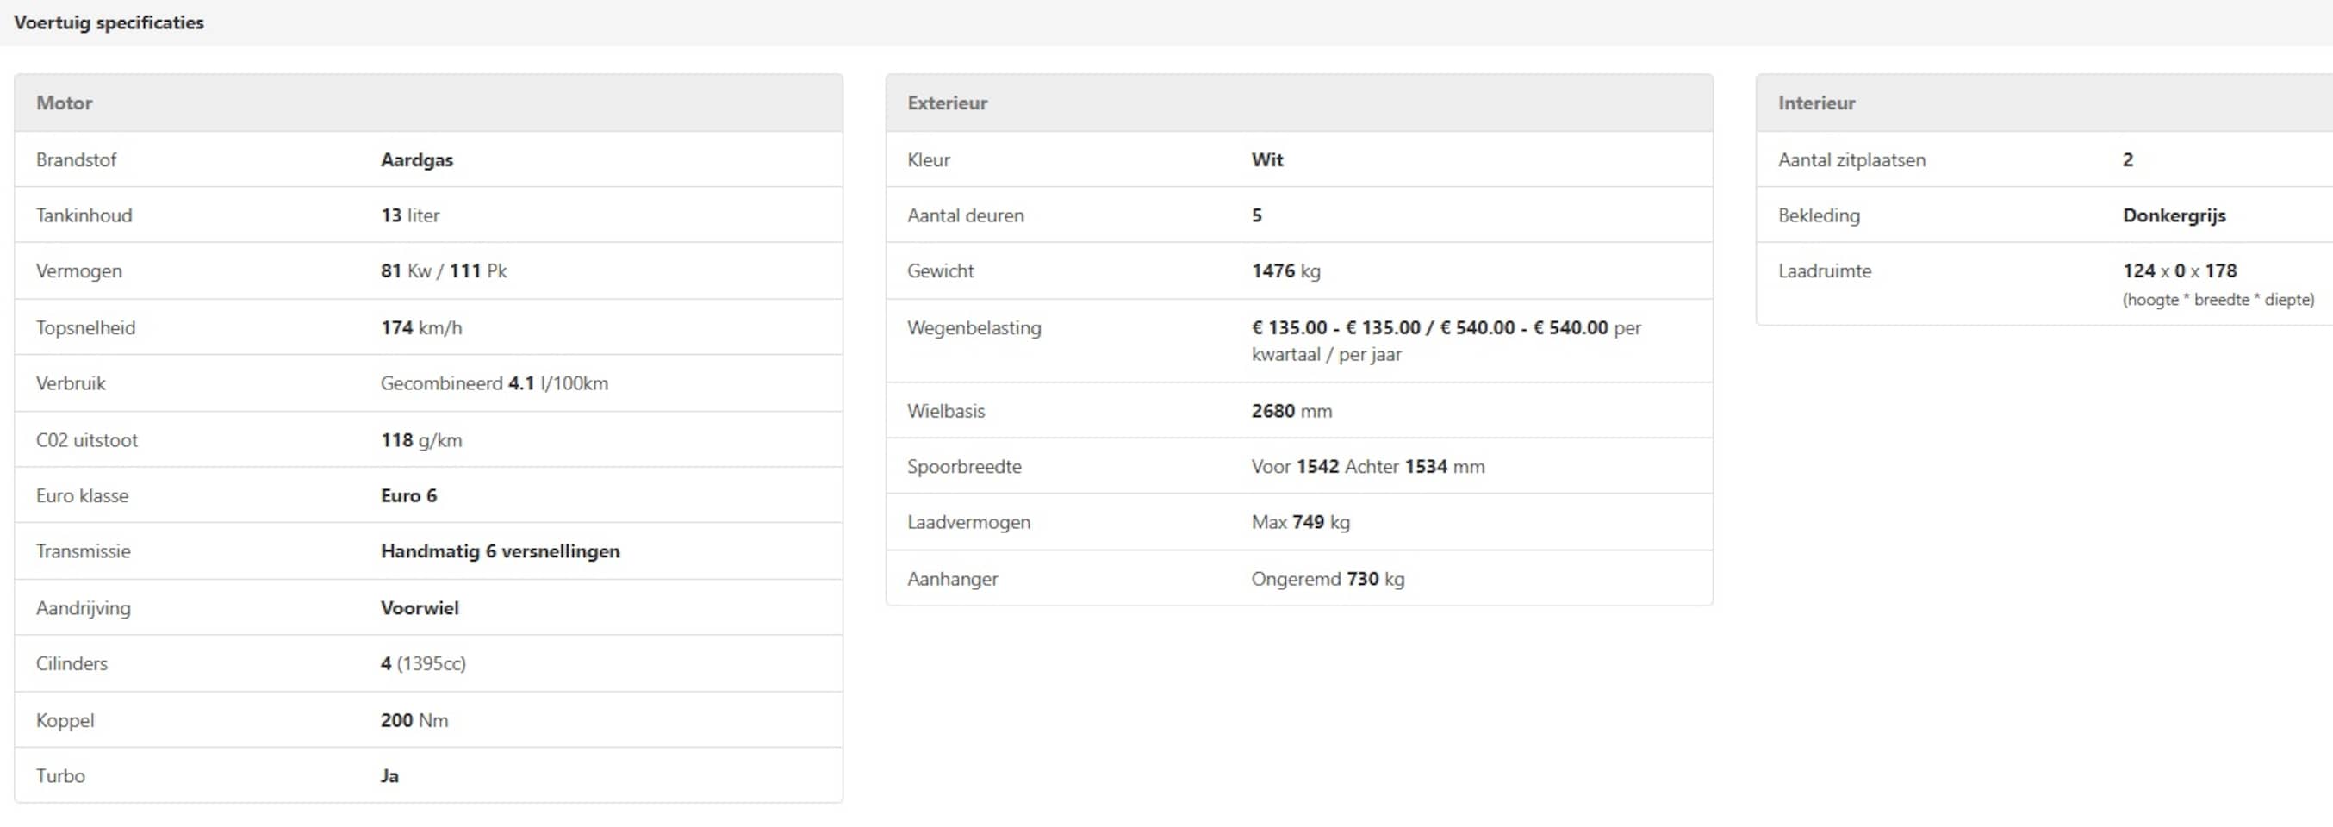The width and height of the screenshot is (2333, 827).
Task: Click the 'Brandstof' label
Action: pyautogui.click(x=76, y=159)
